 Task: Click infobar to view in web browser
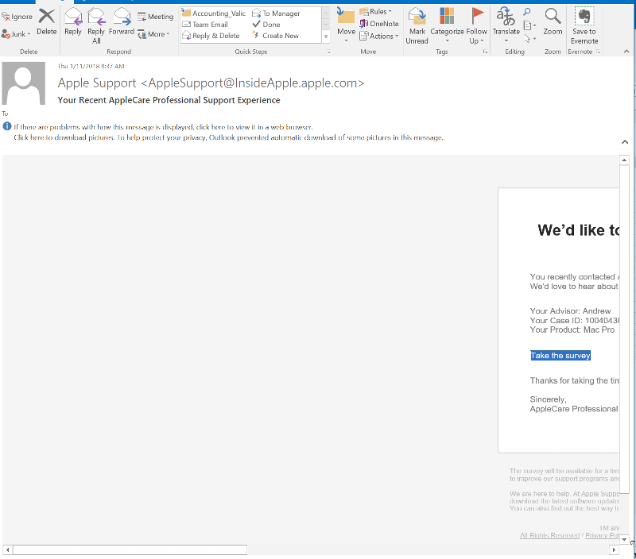[163, 127]
